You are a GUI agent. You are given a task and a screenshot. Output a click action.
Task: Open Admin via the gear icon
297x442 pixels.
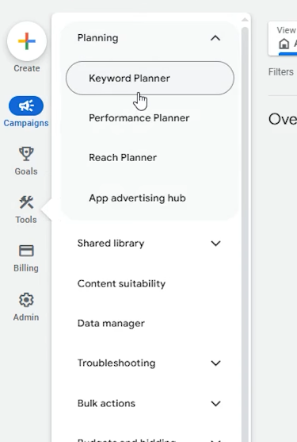point(26,300)
